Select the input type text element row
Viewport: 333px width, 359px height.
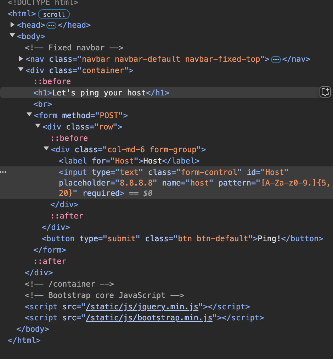coord(166,182)
